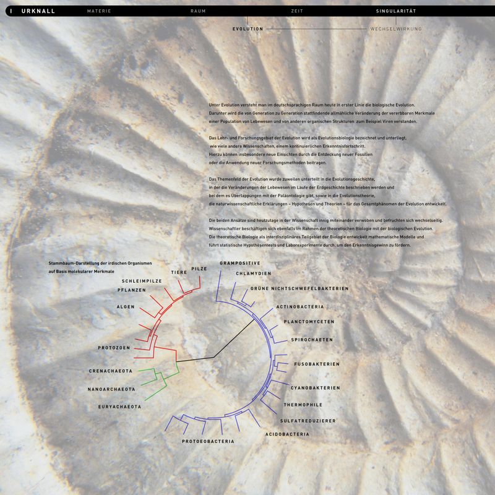Click the PROTOZOEN label
Viewport: 495px width, 495px height.
click(x=114, y=348)
